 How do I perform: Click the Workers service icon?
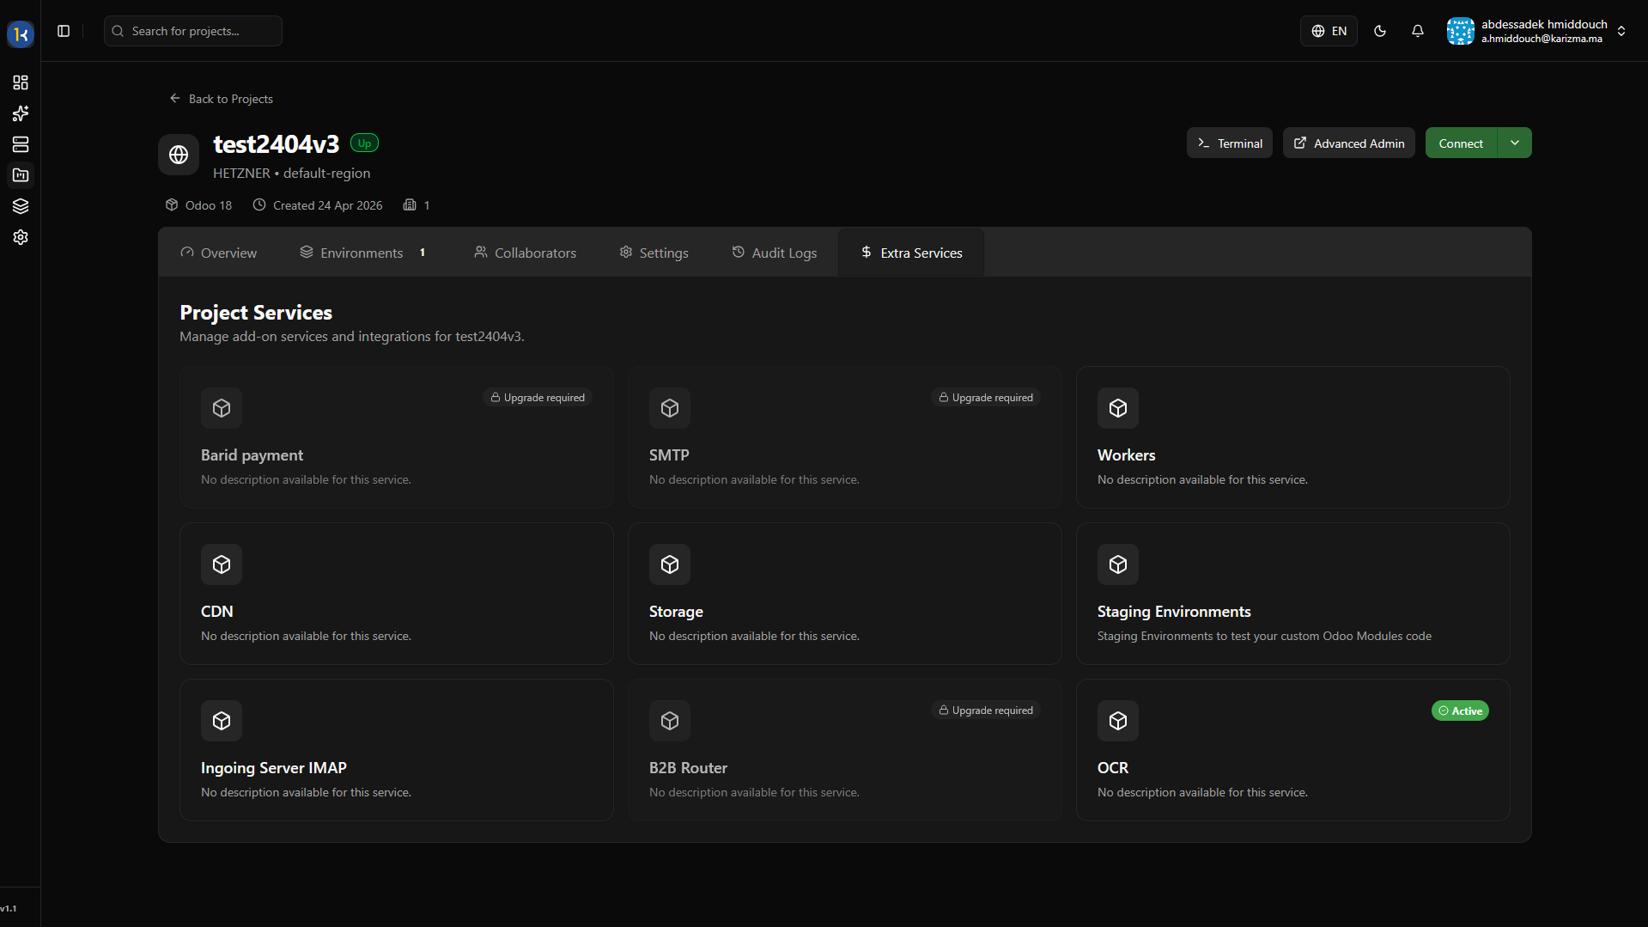coord(1118,408)
